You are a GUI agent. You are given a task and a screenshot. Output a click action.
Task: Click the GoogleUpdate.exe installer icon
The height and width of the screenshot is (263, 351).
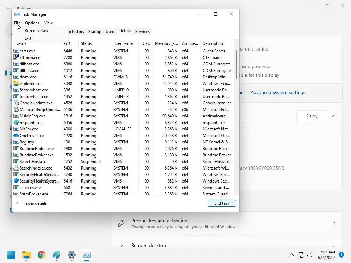[16, 103]
